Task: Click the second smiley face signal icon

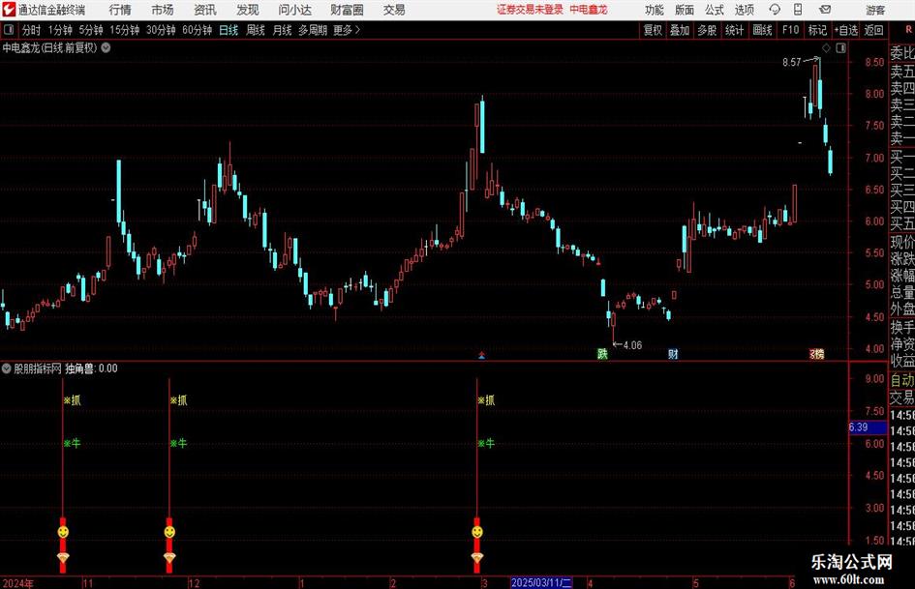Action: pos(169,531)
